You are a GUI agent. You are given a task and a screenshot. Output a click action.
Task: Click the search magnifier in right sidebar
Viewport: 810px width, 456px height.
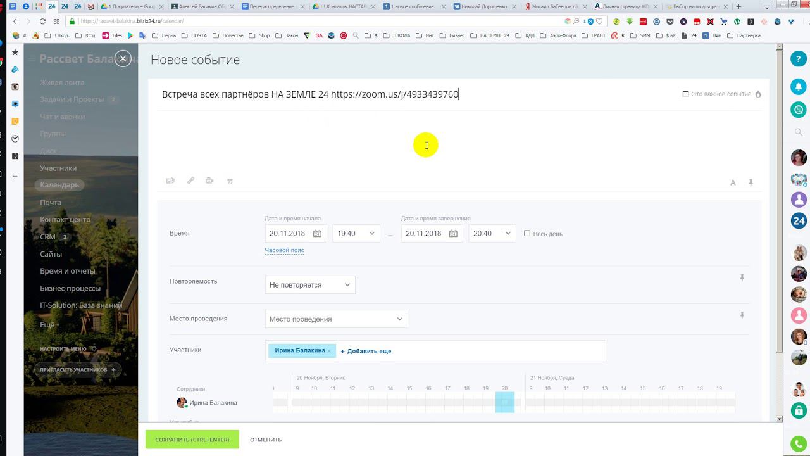[x=799, y=132]
